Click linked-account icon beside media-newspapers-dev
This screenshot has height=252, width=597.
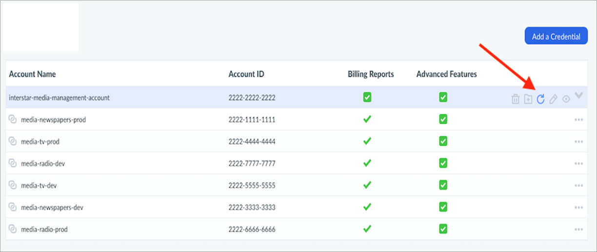pos(13,207)
